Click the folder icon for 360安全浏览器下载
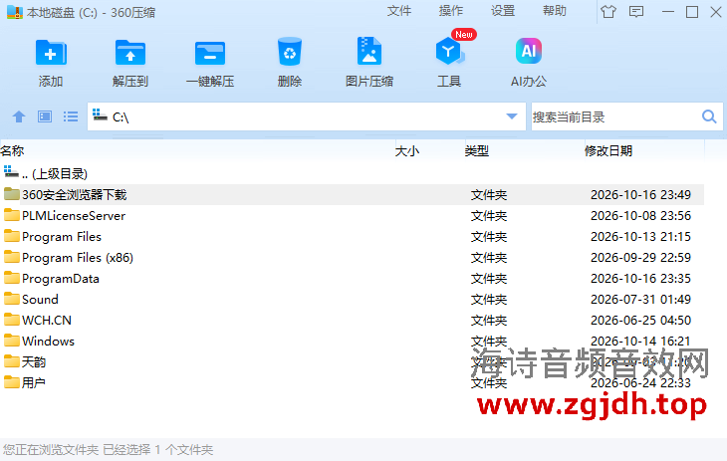 12,194
